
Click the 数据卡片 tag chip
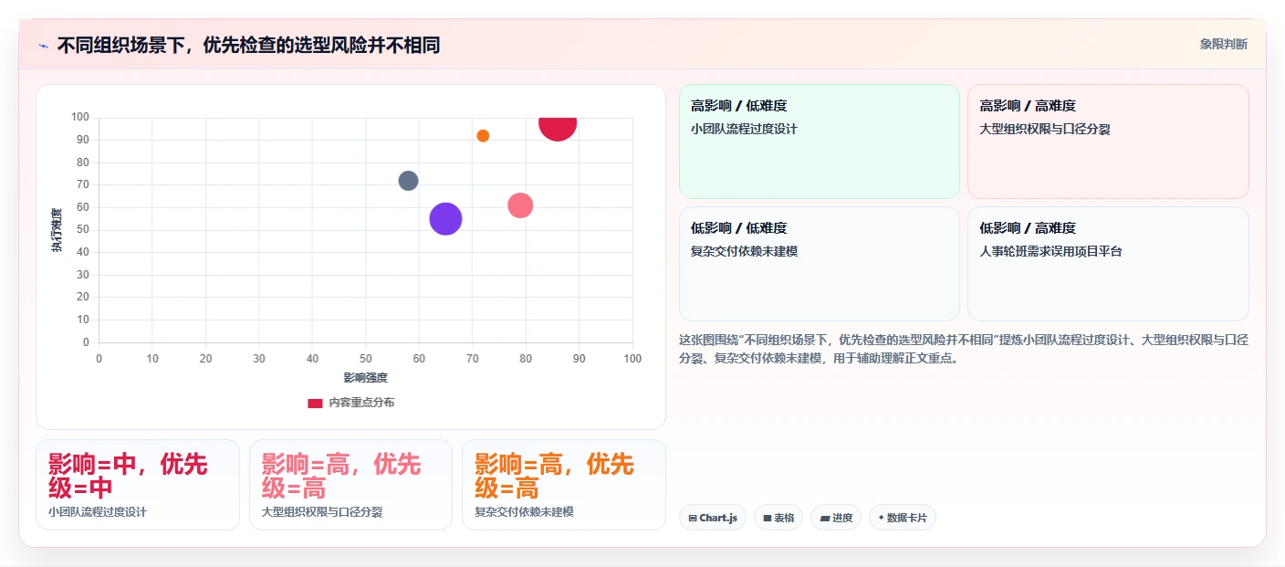click(903, 518)
